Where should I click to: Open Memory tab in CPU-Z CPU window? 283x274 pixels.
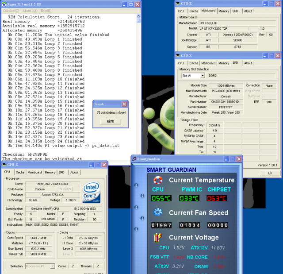tap(50, 172)
